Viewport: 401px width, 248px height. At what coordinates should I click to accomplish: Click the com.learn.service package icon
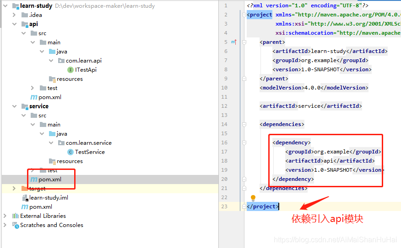pyautogui.click(x=61, y=142)
